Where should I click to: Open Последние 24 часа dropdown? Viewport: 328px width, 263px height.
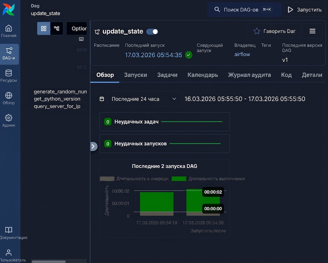pyautogui.click(x=144, y=99)
